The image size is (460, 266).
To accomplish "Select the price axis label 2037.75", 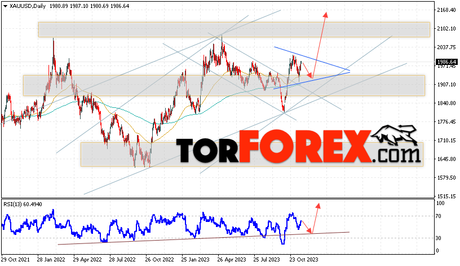I will [x=446, y=47].
